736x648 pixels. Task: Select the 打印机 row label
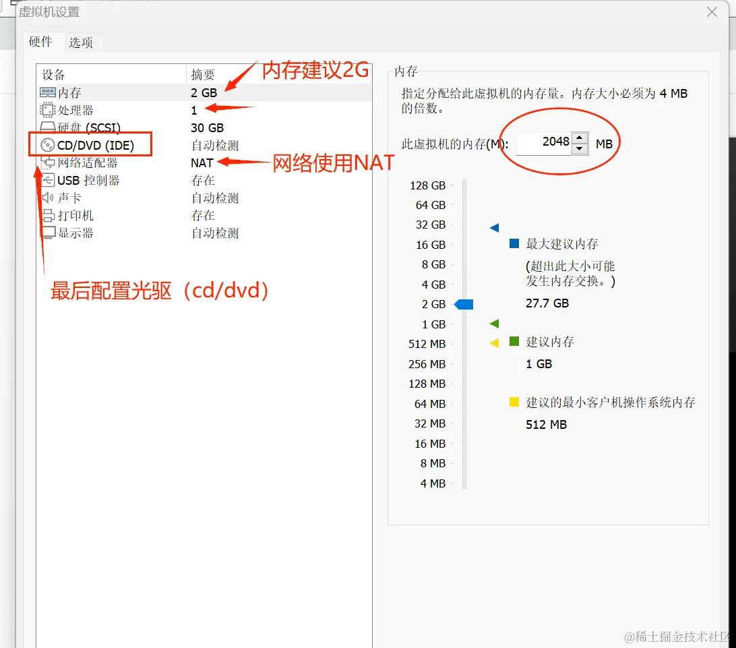(x=75, y=216)
